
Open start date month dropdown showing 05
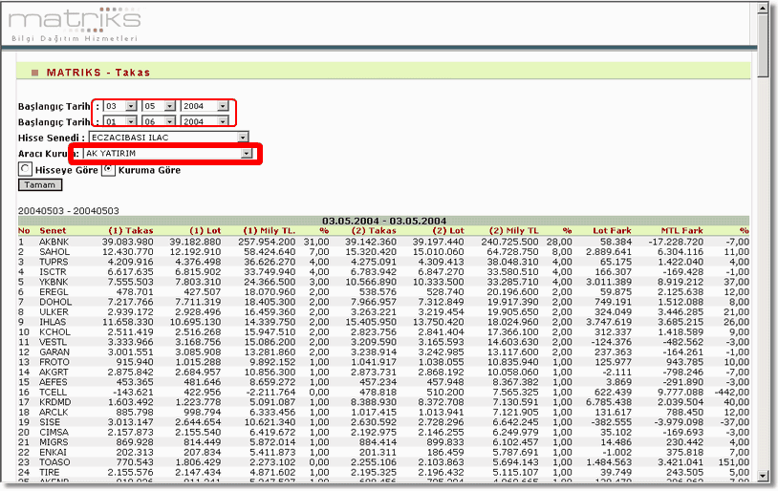pyautogui.click(x=159, y=106)
